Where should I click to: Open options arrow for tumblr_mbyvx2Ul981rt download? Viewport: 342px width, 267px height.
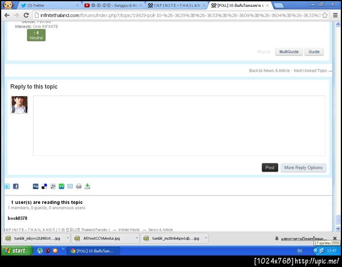68,239
